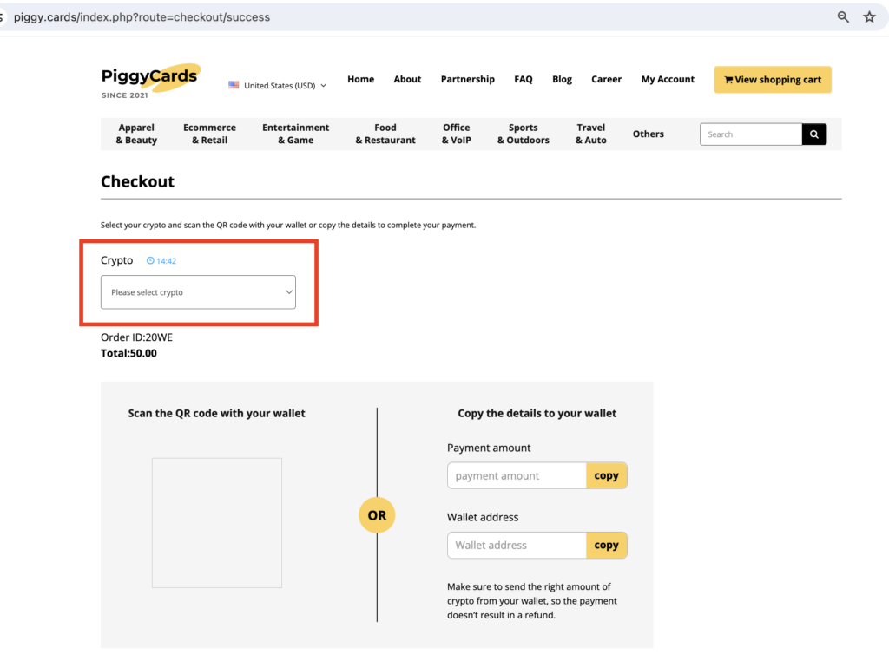
Task: Browse the Apparel & Beauty category
Action: click(x=136, y=134)
